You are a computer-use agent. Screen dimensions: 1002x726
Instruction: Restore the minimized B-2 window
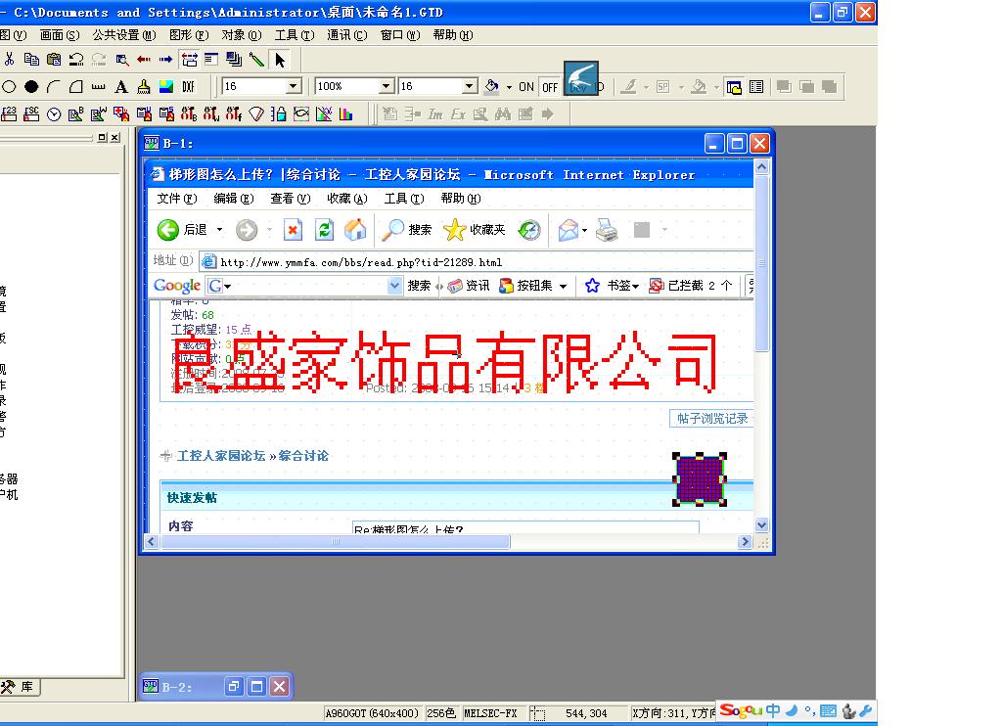(x=234, y=687)
